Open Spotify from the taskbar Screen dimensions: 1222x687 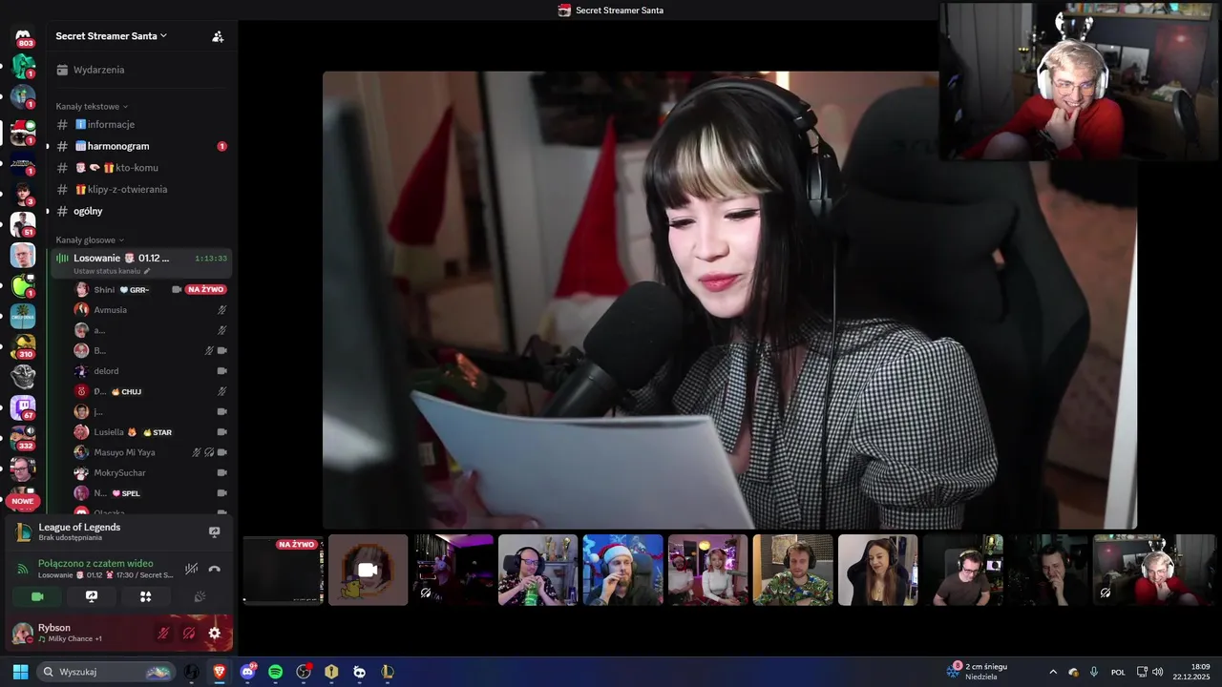[275, 672]
